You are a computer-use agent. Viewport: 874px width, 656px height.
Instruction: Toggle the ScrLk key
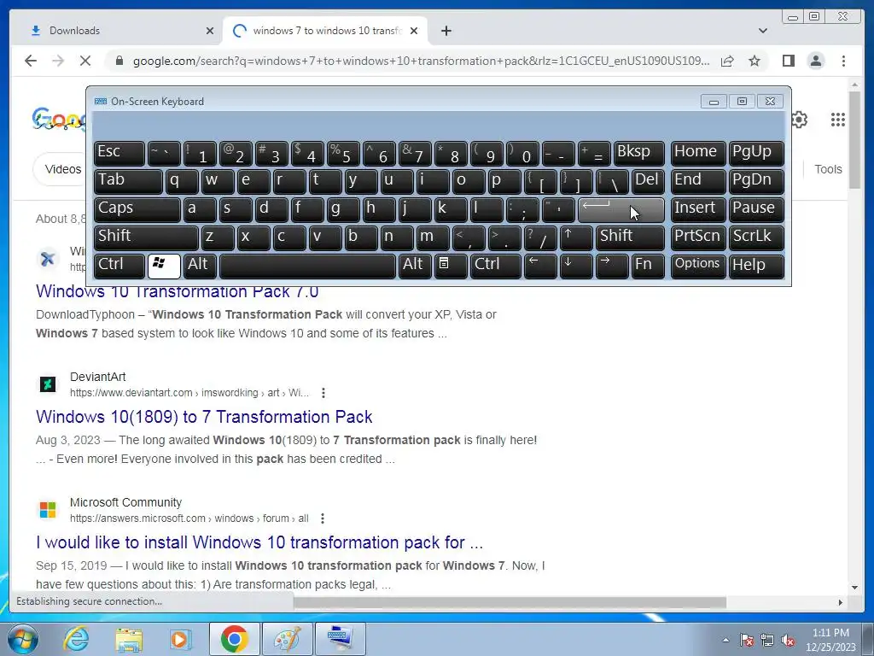click(x=756, y=237)
